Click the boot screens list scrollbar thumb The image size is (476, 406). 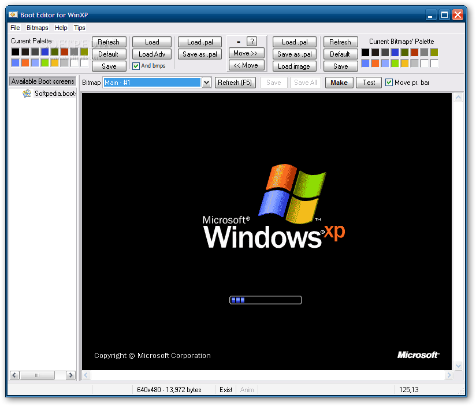(37, 375)
